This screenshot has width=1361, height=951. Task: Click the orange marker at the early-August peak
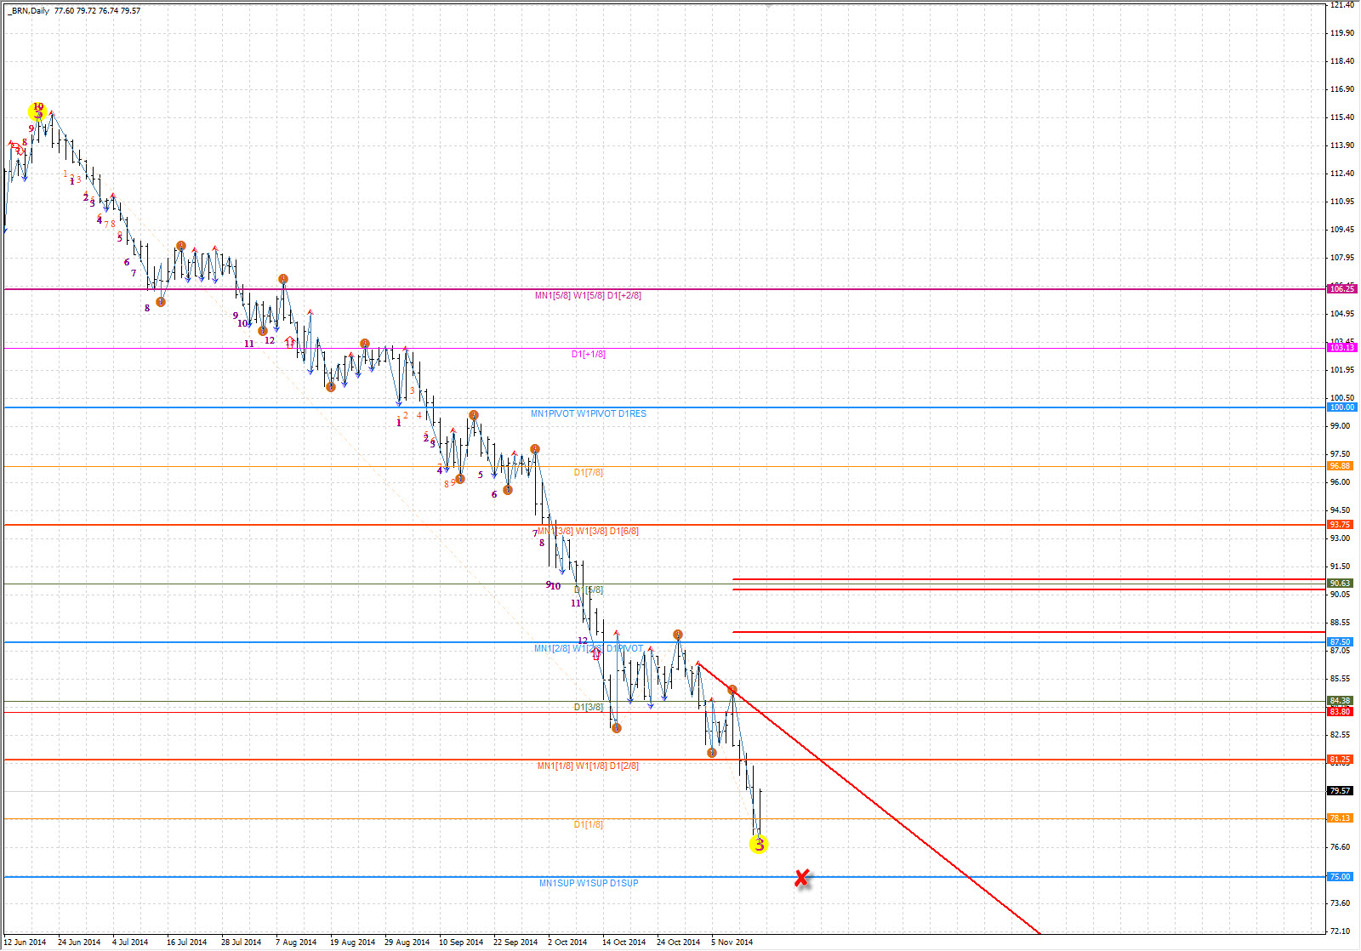tap(283, 279)
